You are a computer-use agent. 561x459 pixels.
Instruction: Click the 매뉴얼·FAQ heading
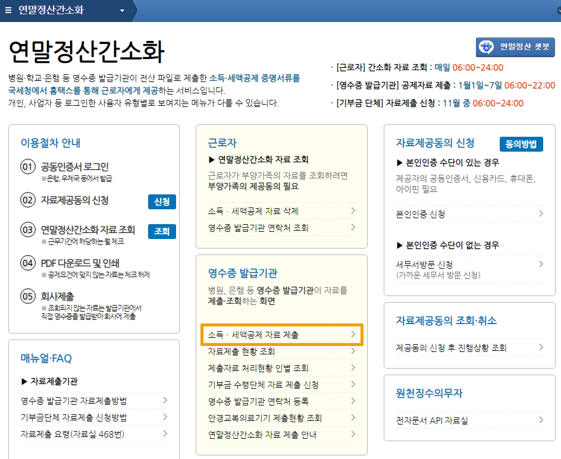(46, 358)
